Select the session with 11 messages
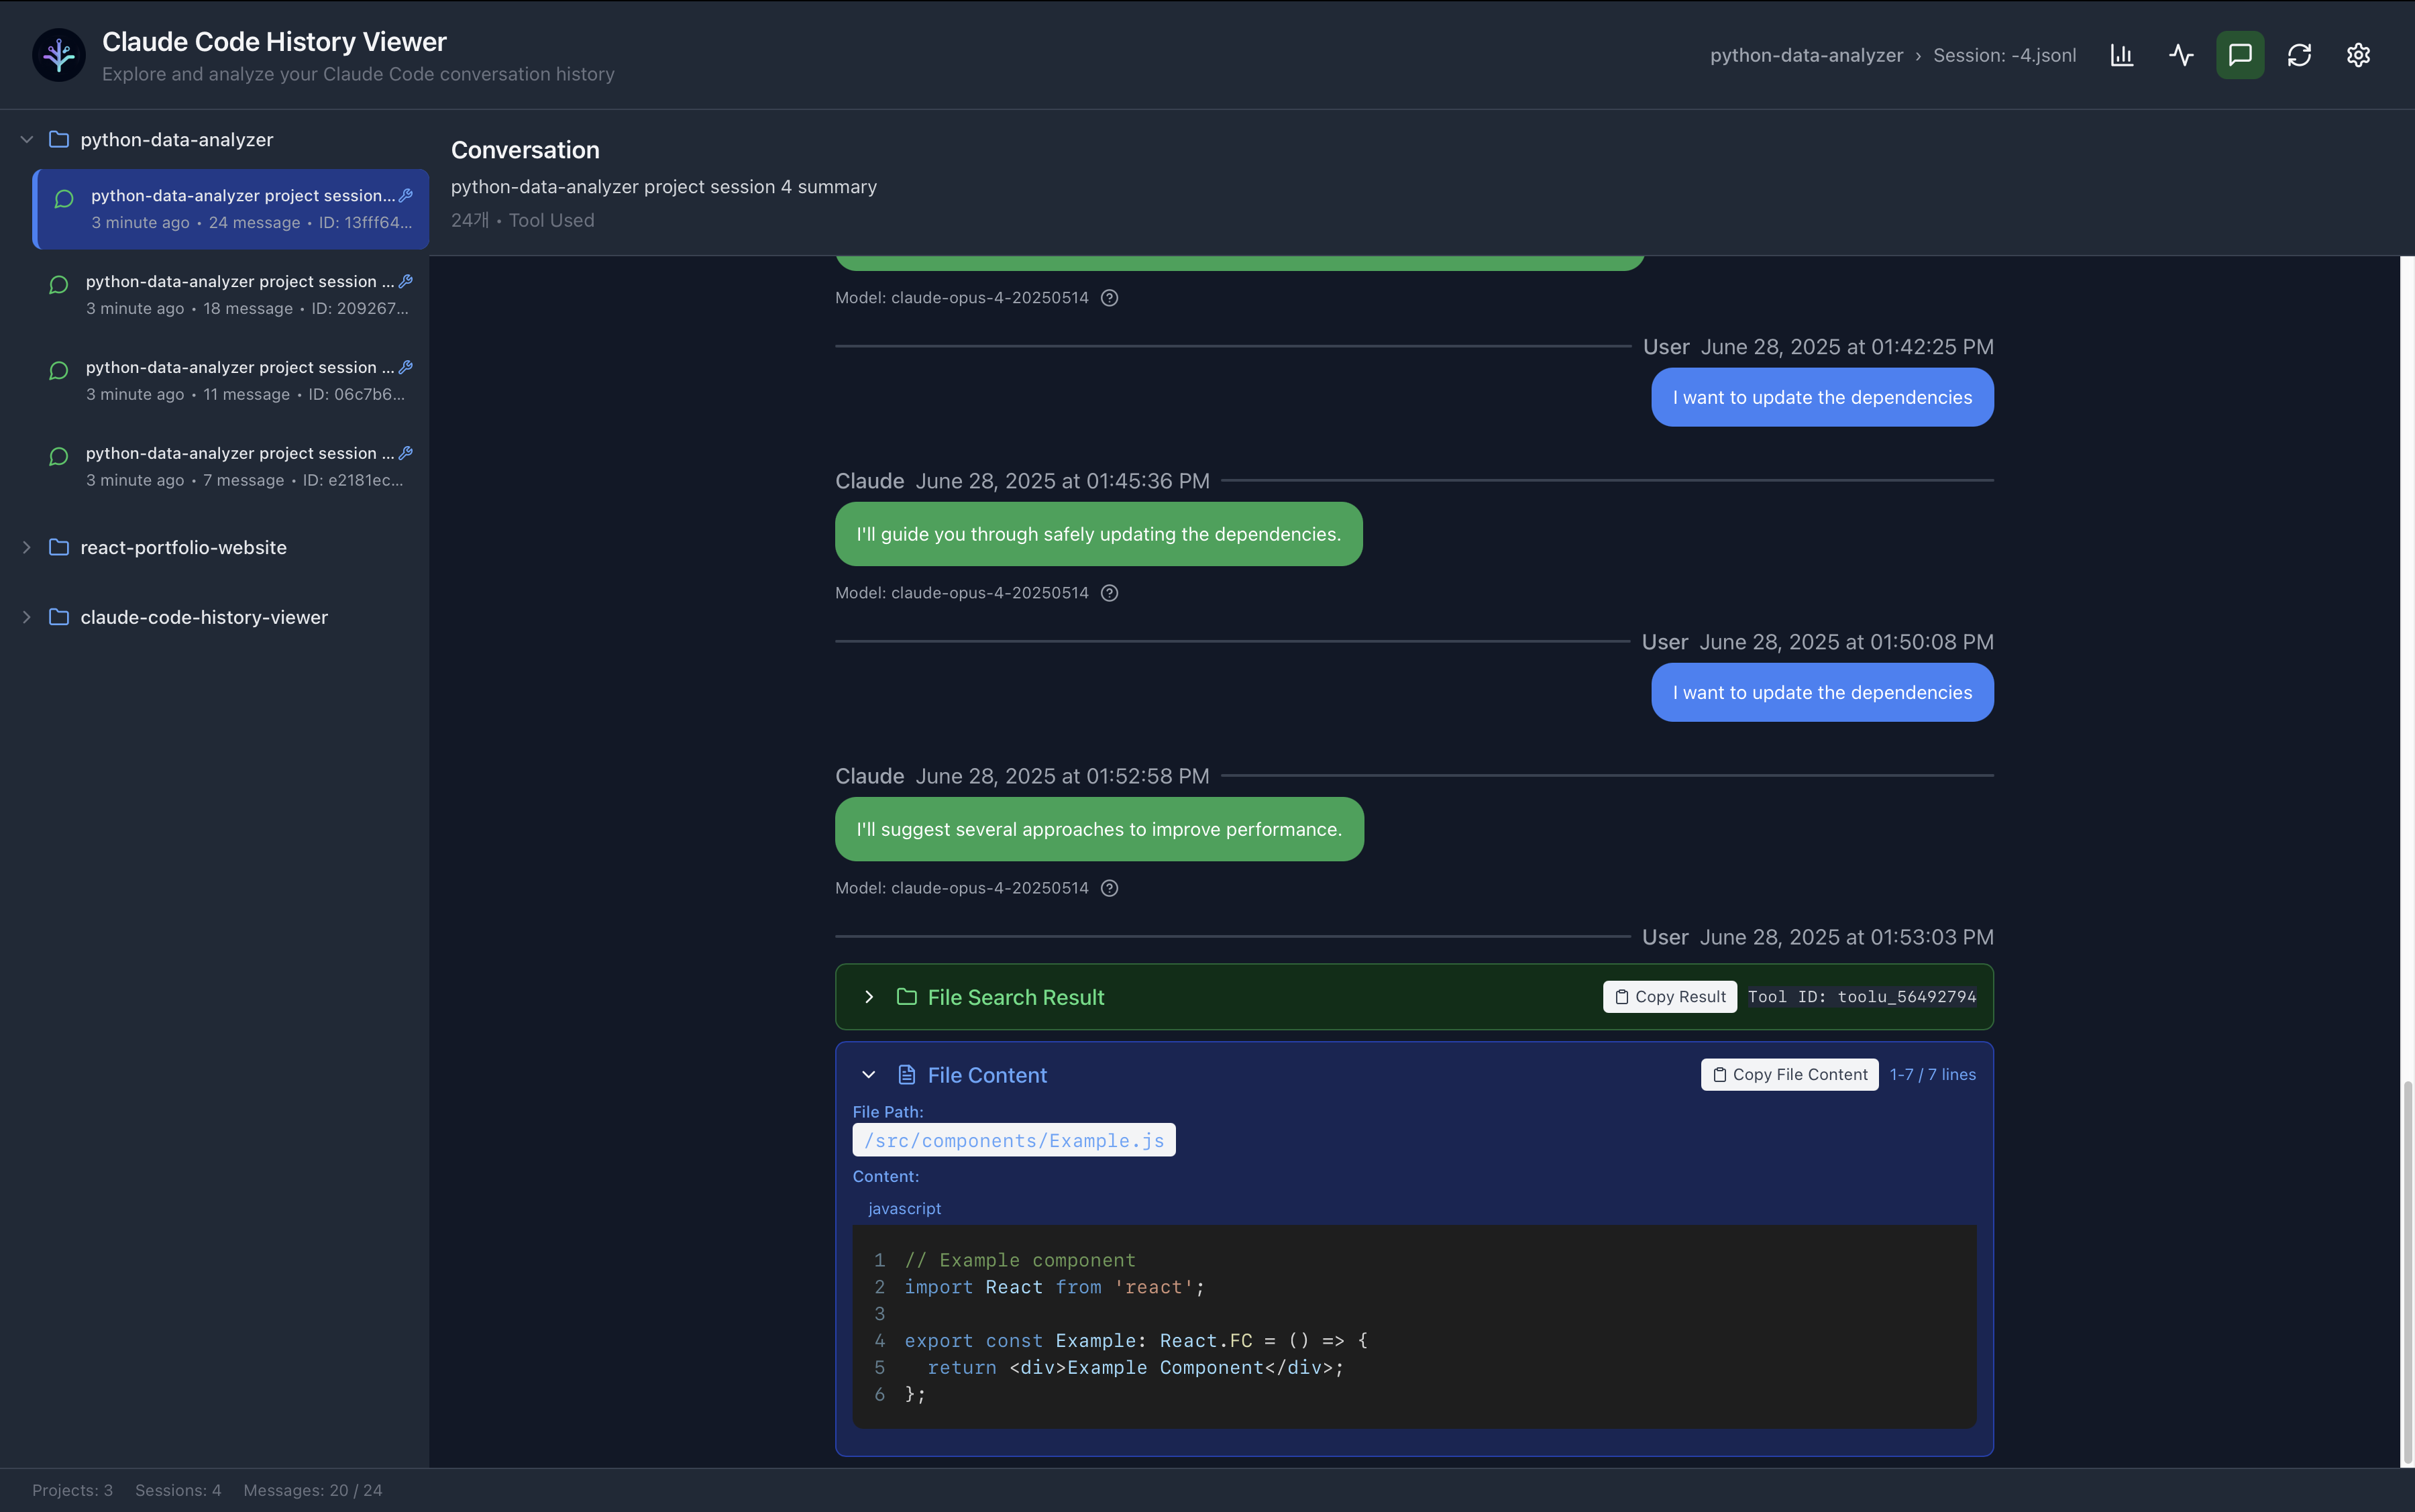The image size is (2415, 1512). tap(231, 381)
